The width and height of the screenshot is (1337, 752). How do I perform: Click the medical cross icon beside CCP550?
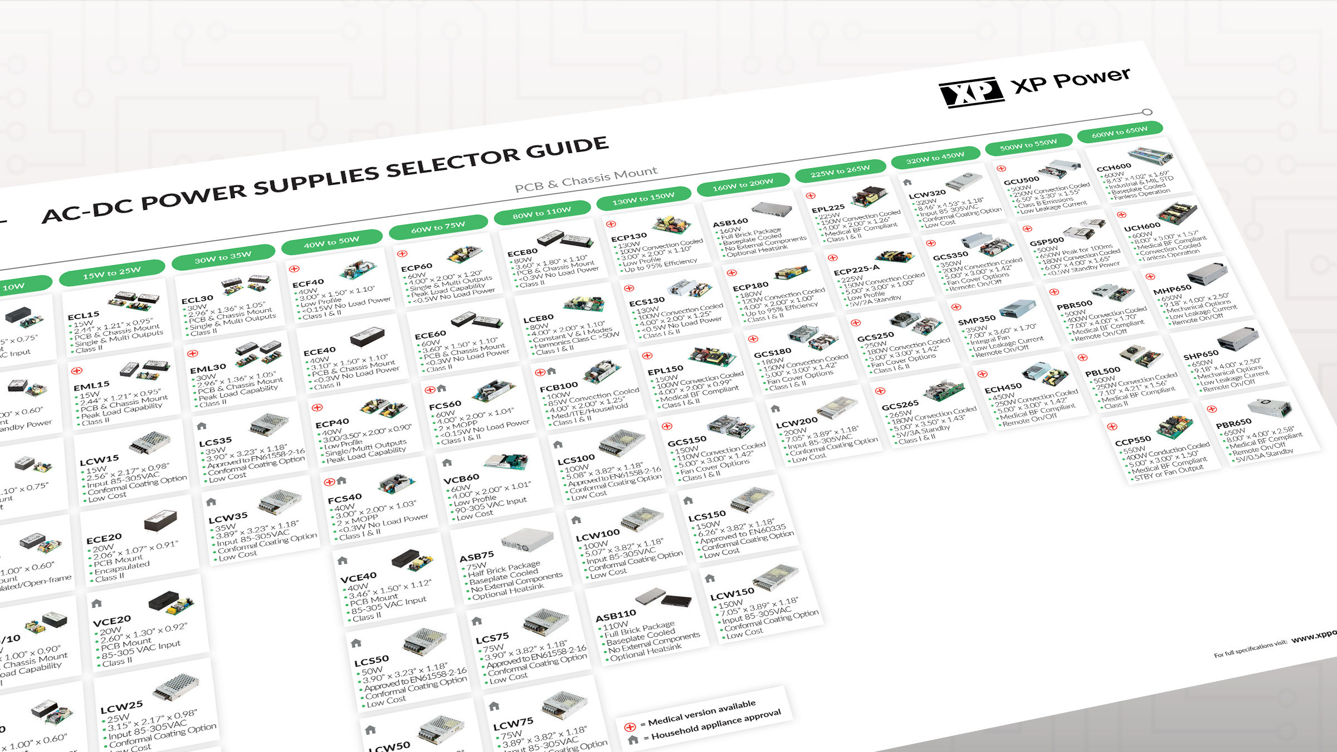1112,427
